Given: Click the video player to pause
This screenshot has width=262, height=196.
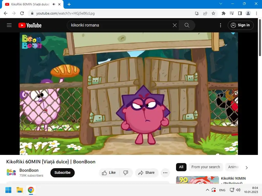Looking at the screenshot, I should point(129,93).
